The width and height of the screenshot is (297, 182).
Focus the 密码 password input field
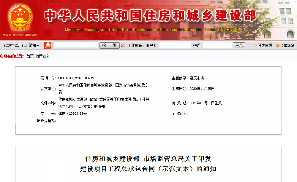coord(217,45)
